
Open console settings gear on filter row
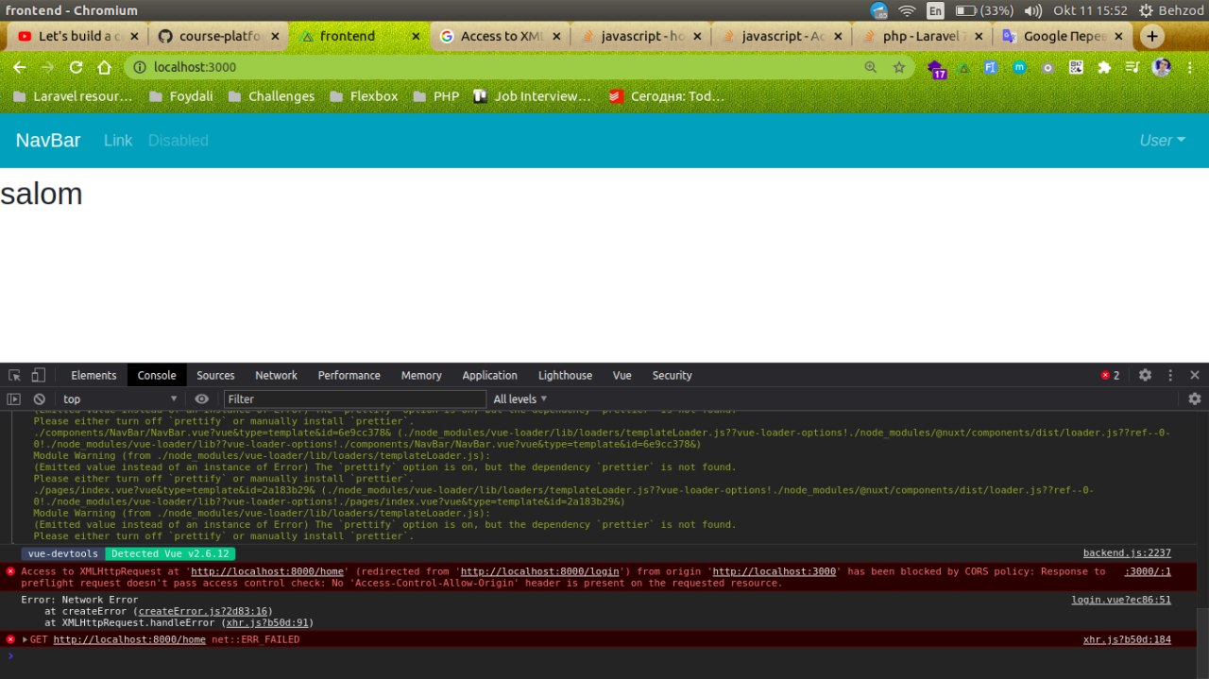(x=1195, y=399)
